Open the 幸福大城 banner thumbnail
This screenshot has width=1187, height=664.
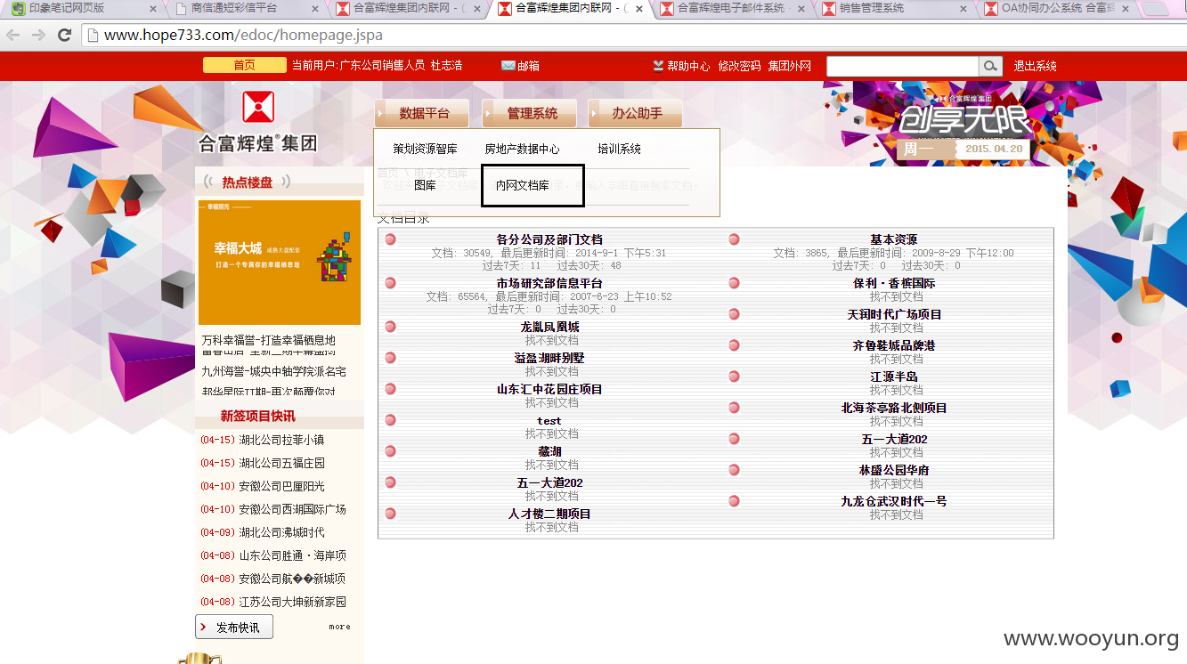(280, 263)
